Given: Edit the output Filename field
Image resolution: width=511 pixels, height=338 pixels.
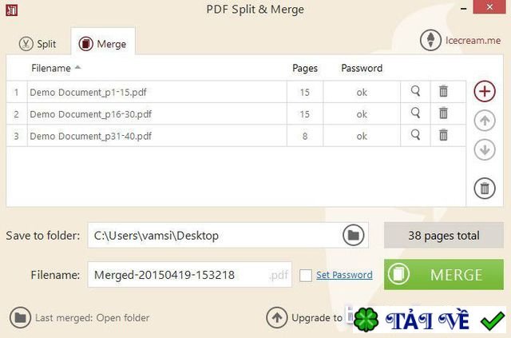Looking at the screenshot, I should [x=190, y=275].
